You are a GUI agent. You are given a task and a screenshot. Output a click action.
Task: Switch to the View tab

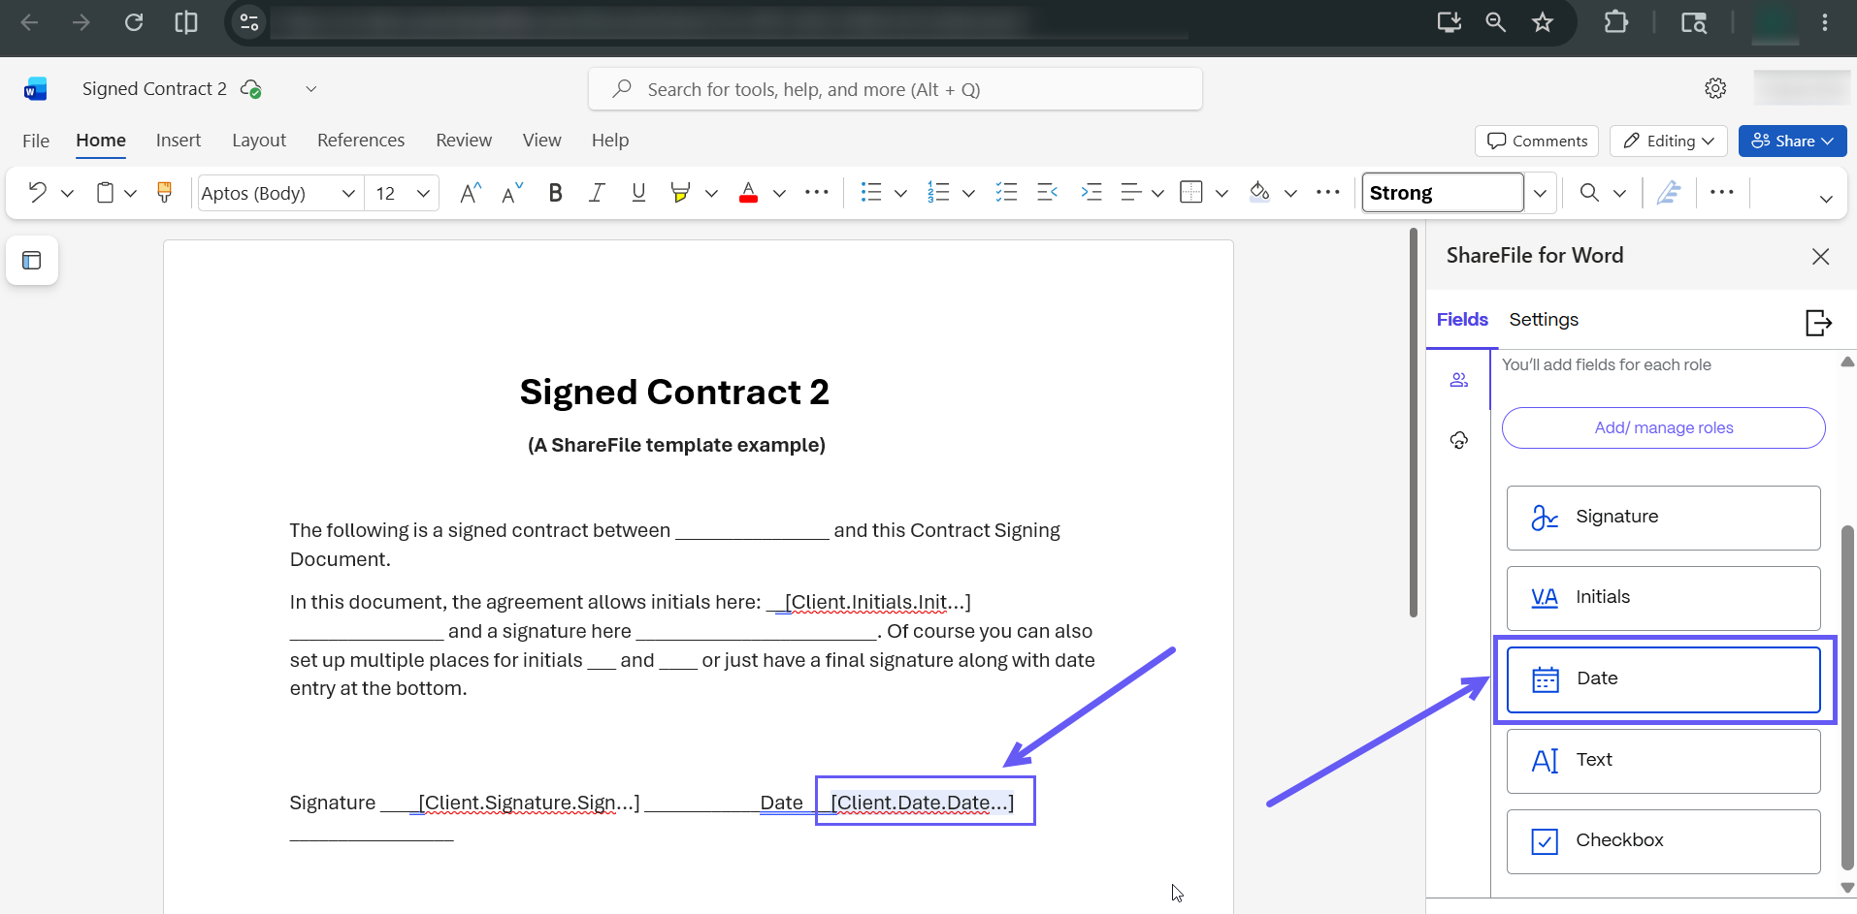[542, 141]
